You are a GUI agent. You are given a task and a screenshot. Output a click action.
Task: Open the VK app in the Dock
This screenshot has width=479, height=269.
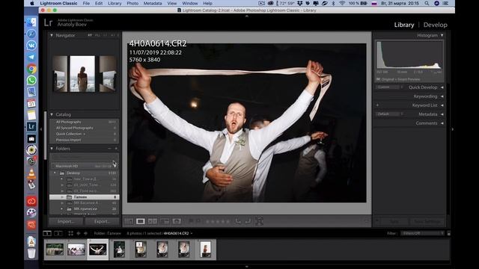coord(31,46)
